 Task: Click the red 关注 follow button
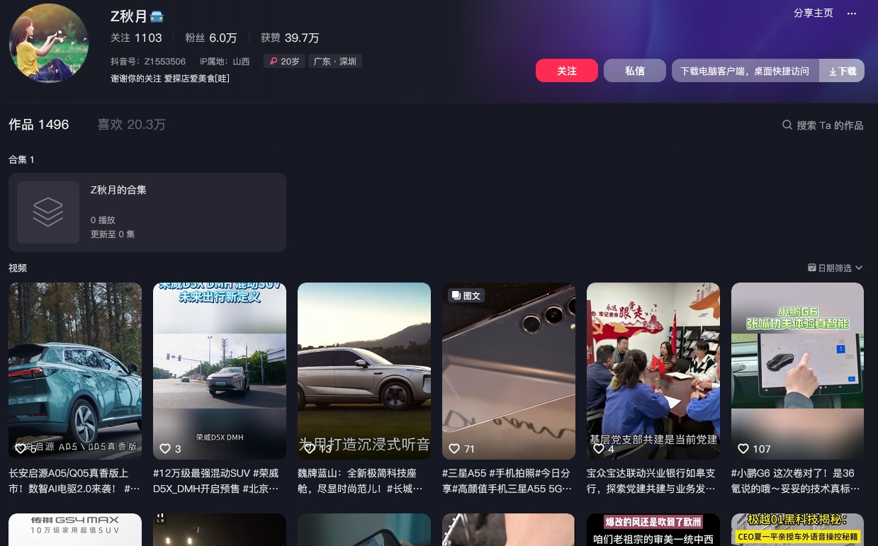pyautogui.click(x=567, y=71)
